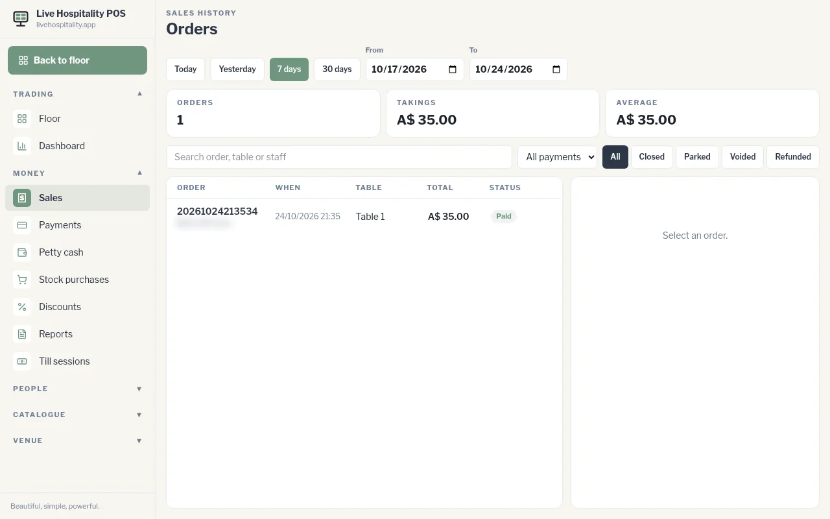Select the Today date range

(185, 69)
